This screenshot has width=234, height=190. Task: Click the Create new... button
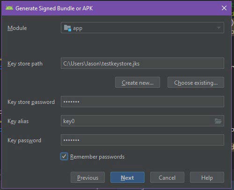tap(138, 82)
